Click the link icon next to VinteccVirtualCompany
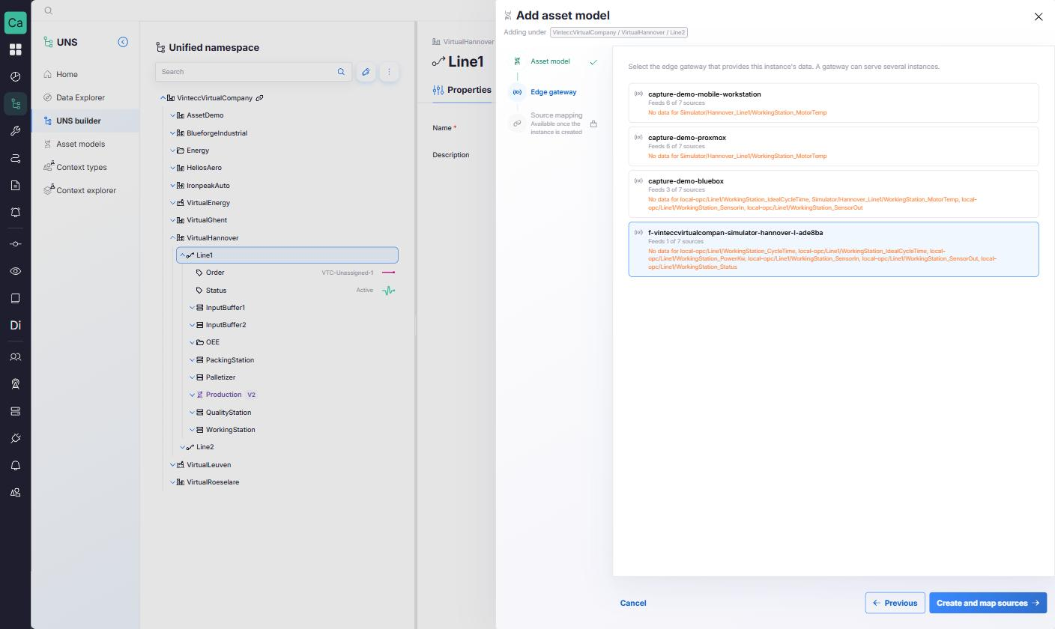 [x=259, y=98]
